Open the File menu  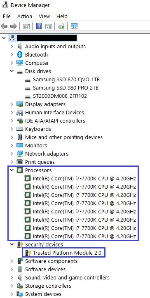point(7,17)
